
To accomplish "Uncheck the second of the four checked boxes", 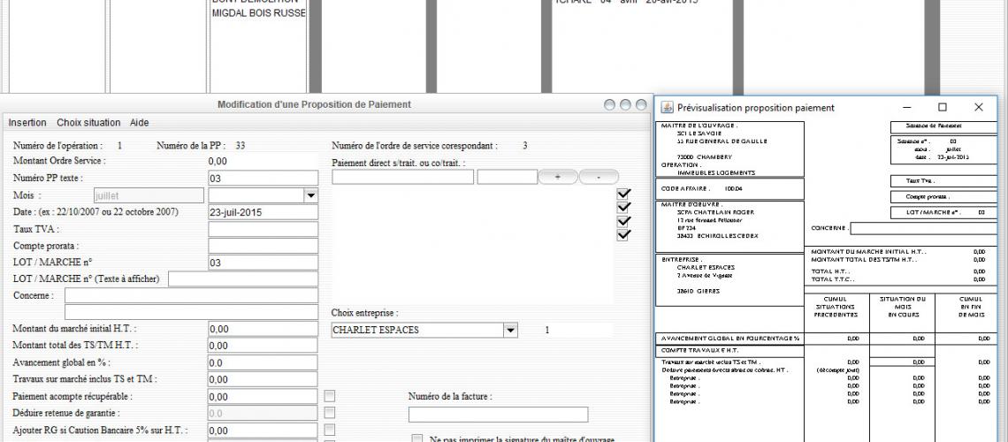I will 623,207.
